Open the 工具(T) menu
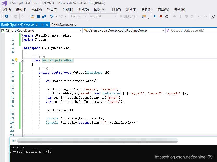This screenshot has width=217, height=162. coord(116,10)
